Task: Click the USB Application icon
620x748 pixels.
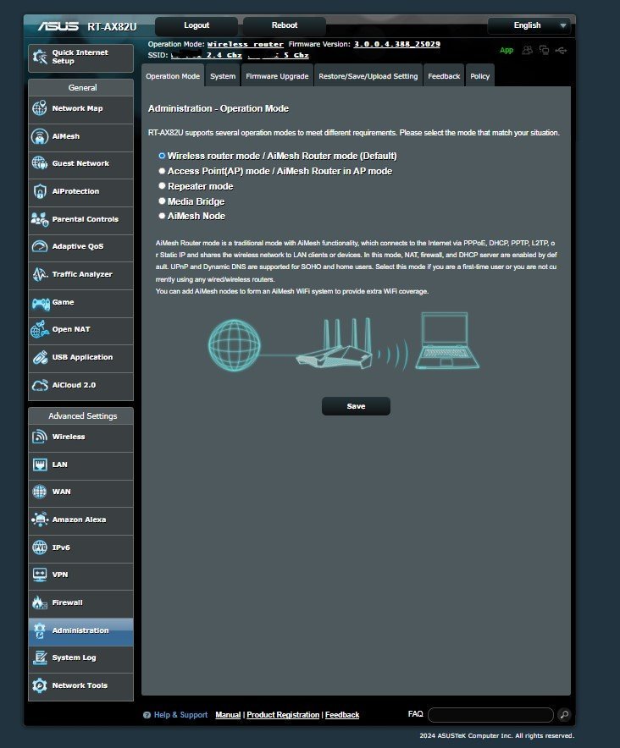Action: pyautogui.click(x=40, y=357)
